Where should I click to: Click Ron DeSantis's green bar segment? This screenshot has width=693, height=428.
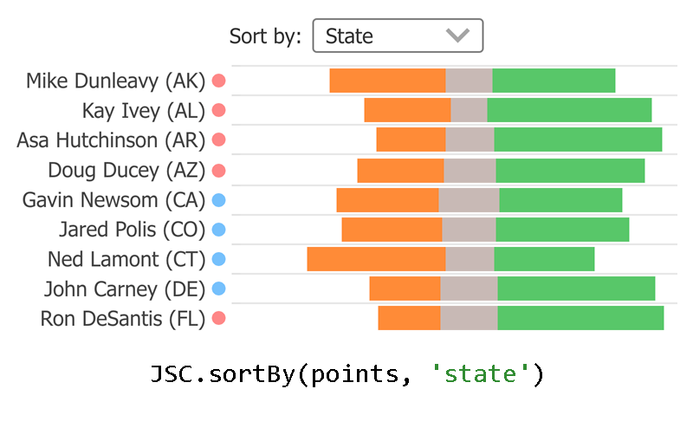point(580,318)
